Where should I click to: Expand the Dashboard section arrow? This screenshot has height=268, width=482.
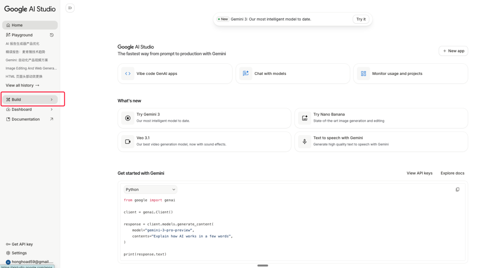[52, 109]
